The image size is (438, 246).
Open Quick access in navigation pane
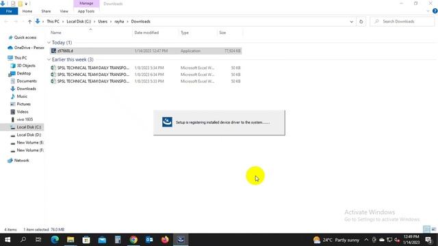click(25, 38)
